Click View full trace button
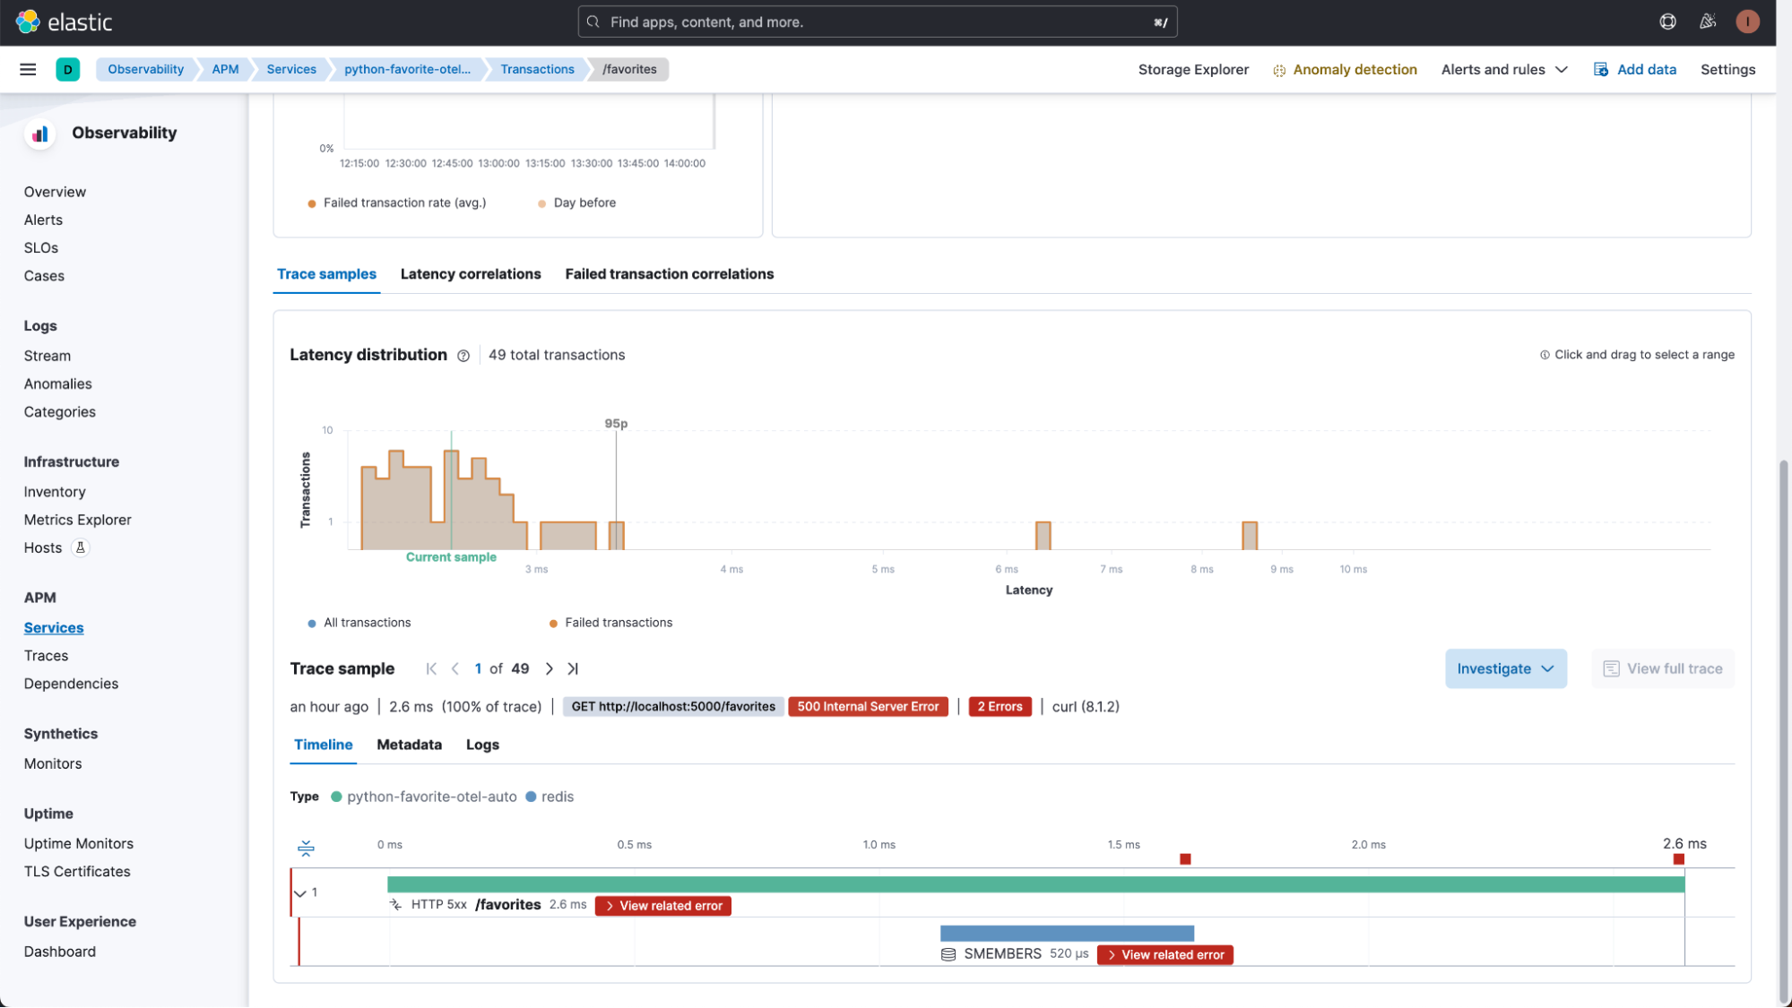Viewport: 1792px width, 1008px height. click(1663, 668)
